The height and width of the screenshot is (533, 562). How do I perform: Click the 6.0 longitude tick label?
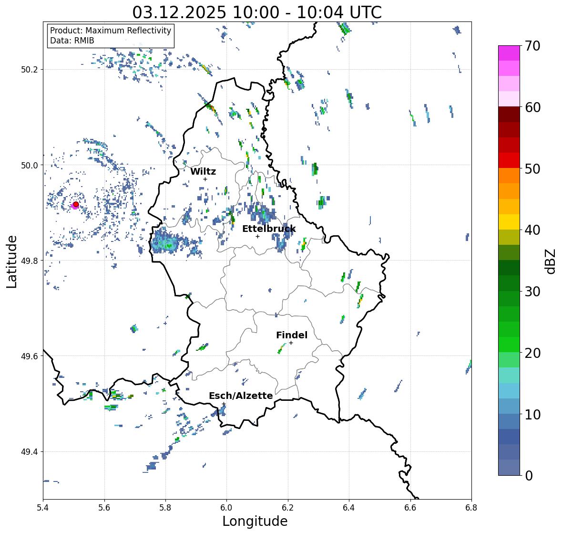[226, 507]
